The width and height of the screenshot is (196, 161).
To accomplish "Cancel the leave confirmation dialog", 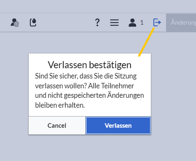I will [x=57, y=126].
